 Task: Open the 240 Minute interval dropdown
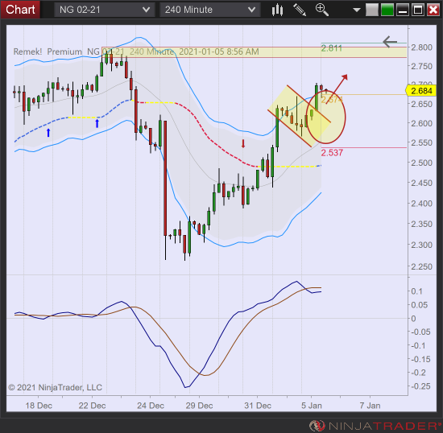click(x=210, y=10)
